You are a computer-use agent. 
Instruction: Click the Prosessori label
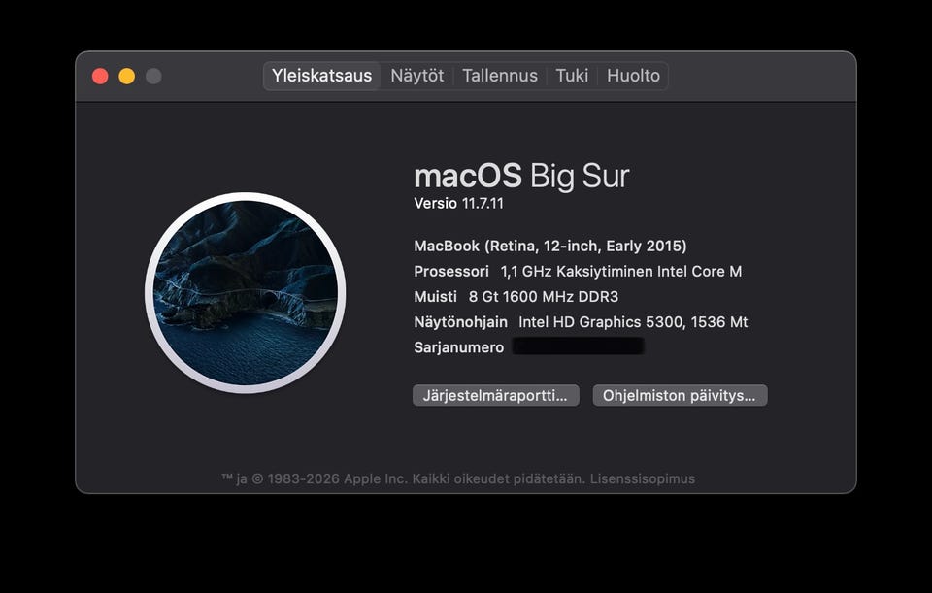coord(451,272)
